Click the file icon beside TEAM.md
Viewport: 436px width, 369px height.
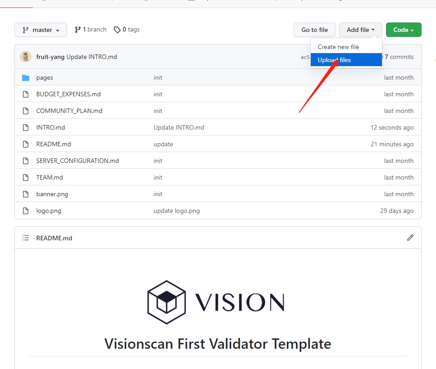(x=26, y=178)
